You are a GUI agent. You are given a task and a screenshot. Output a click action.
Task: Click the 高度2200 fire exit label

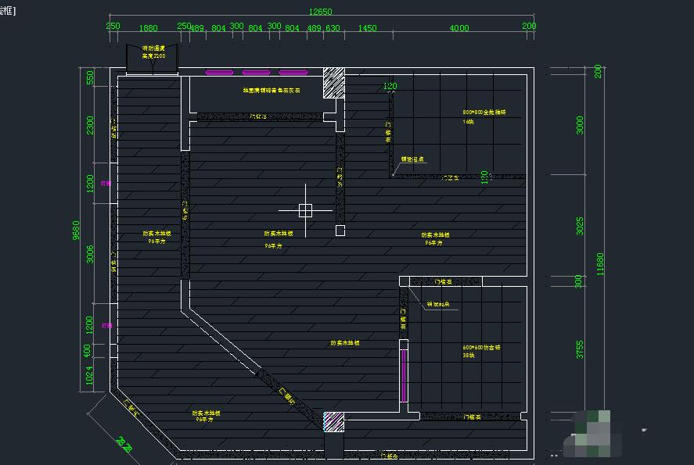click(153, 56)
